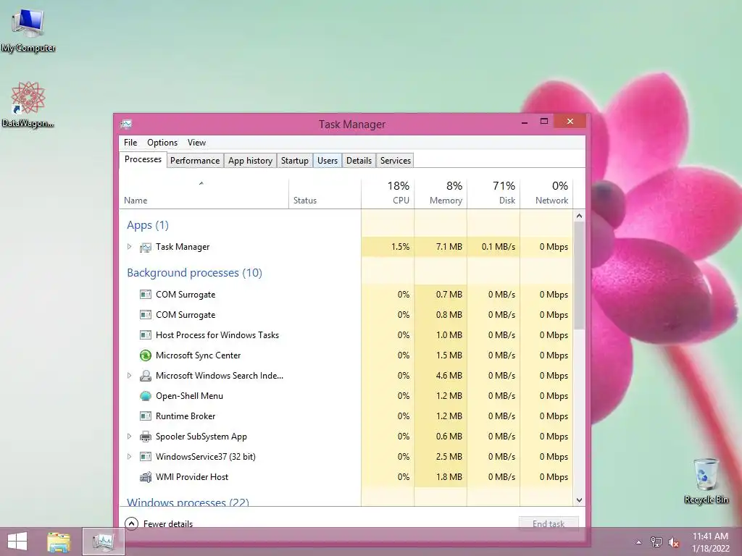This screenshot has height=556, width=742.
Task: Open the File menu
Action: (x=130, y=143)
